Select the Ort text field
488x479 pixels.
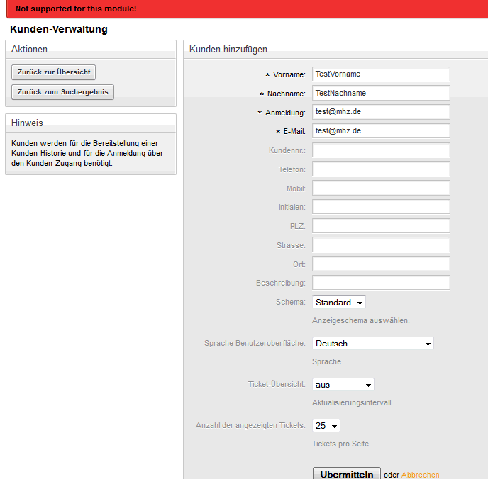click(381, 264)
